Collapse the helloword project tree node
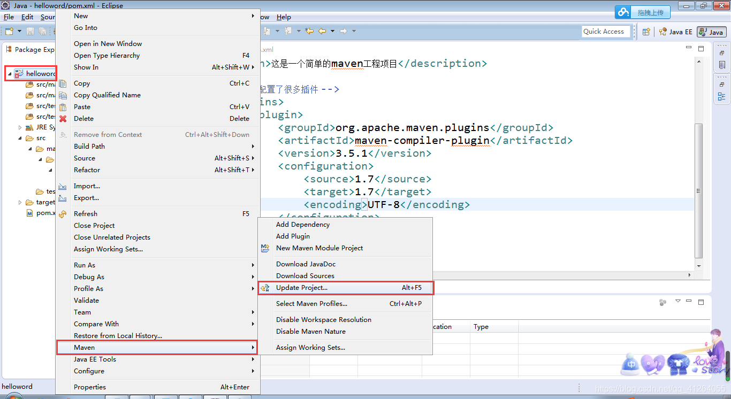731x399 pixels. 10,74
